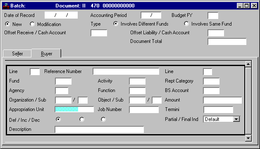
Task: Click the Organization Sub input field
Action: click(x=83, y=100)
